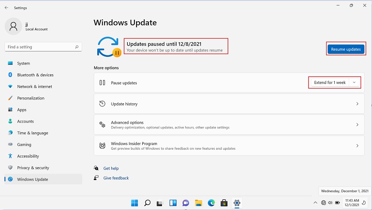Viewport: 372px width, 210px height.
Task: Open Update history page
Action: 229,104
